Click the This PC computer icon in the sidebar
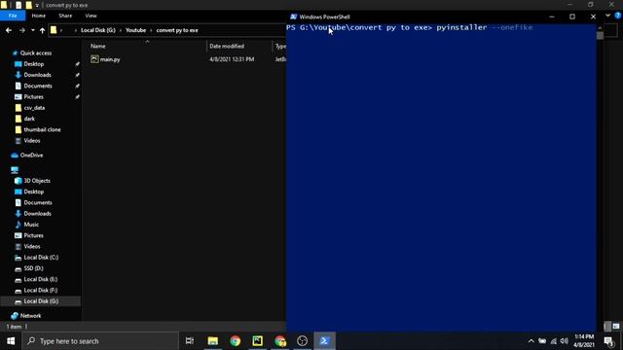This screenshot has width=623, height=350. [15, 170]
